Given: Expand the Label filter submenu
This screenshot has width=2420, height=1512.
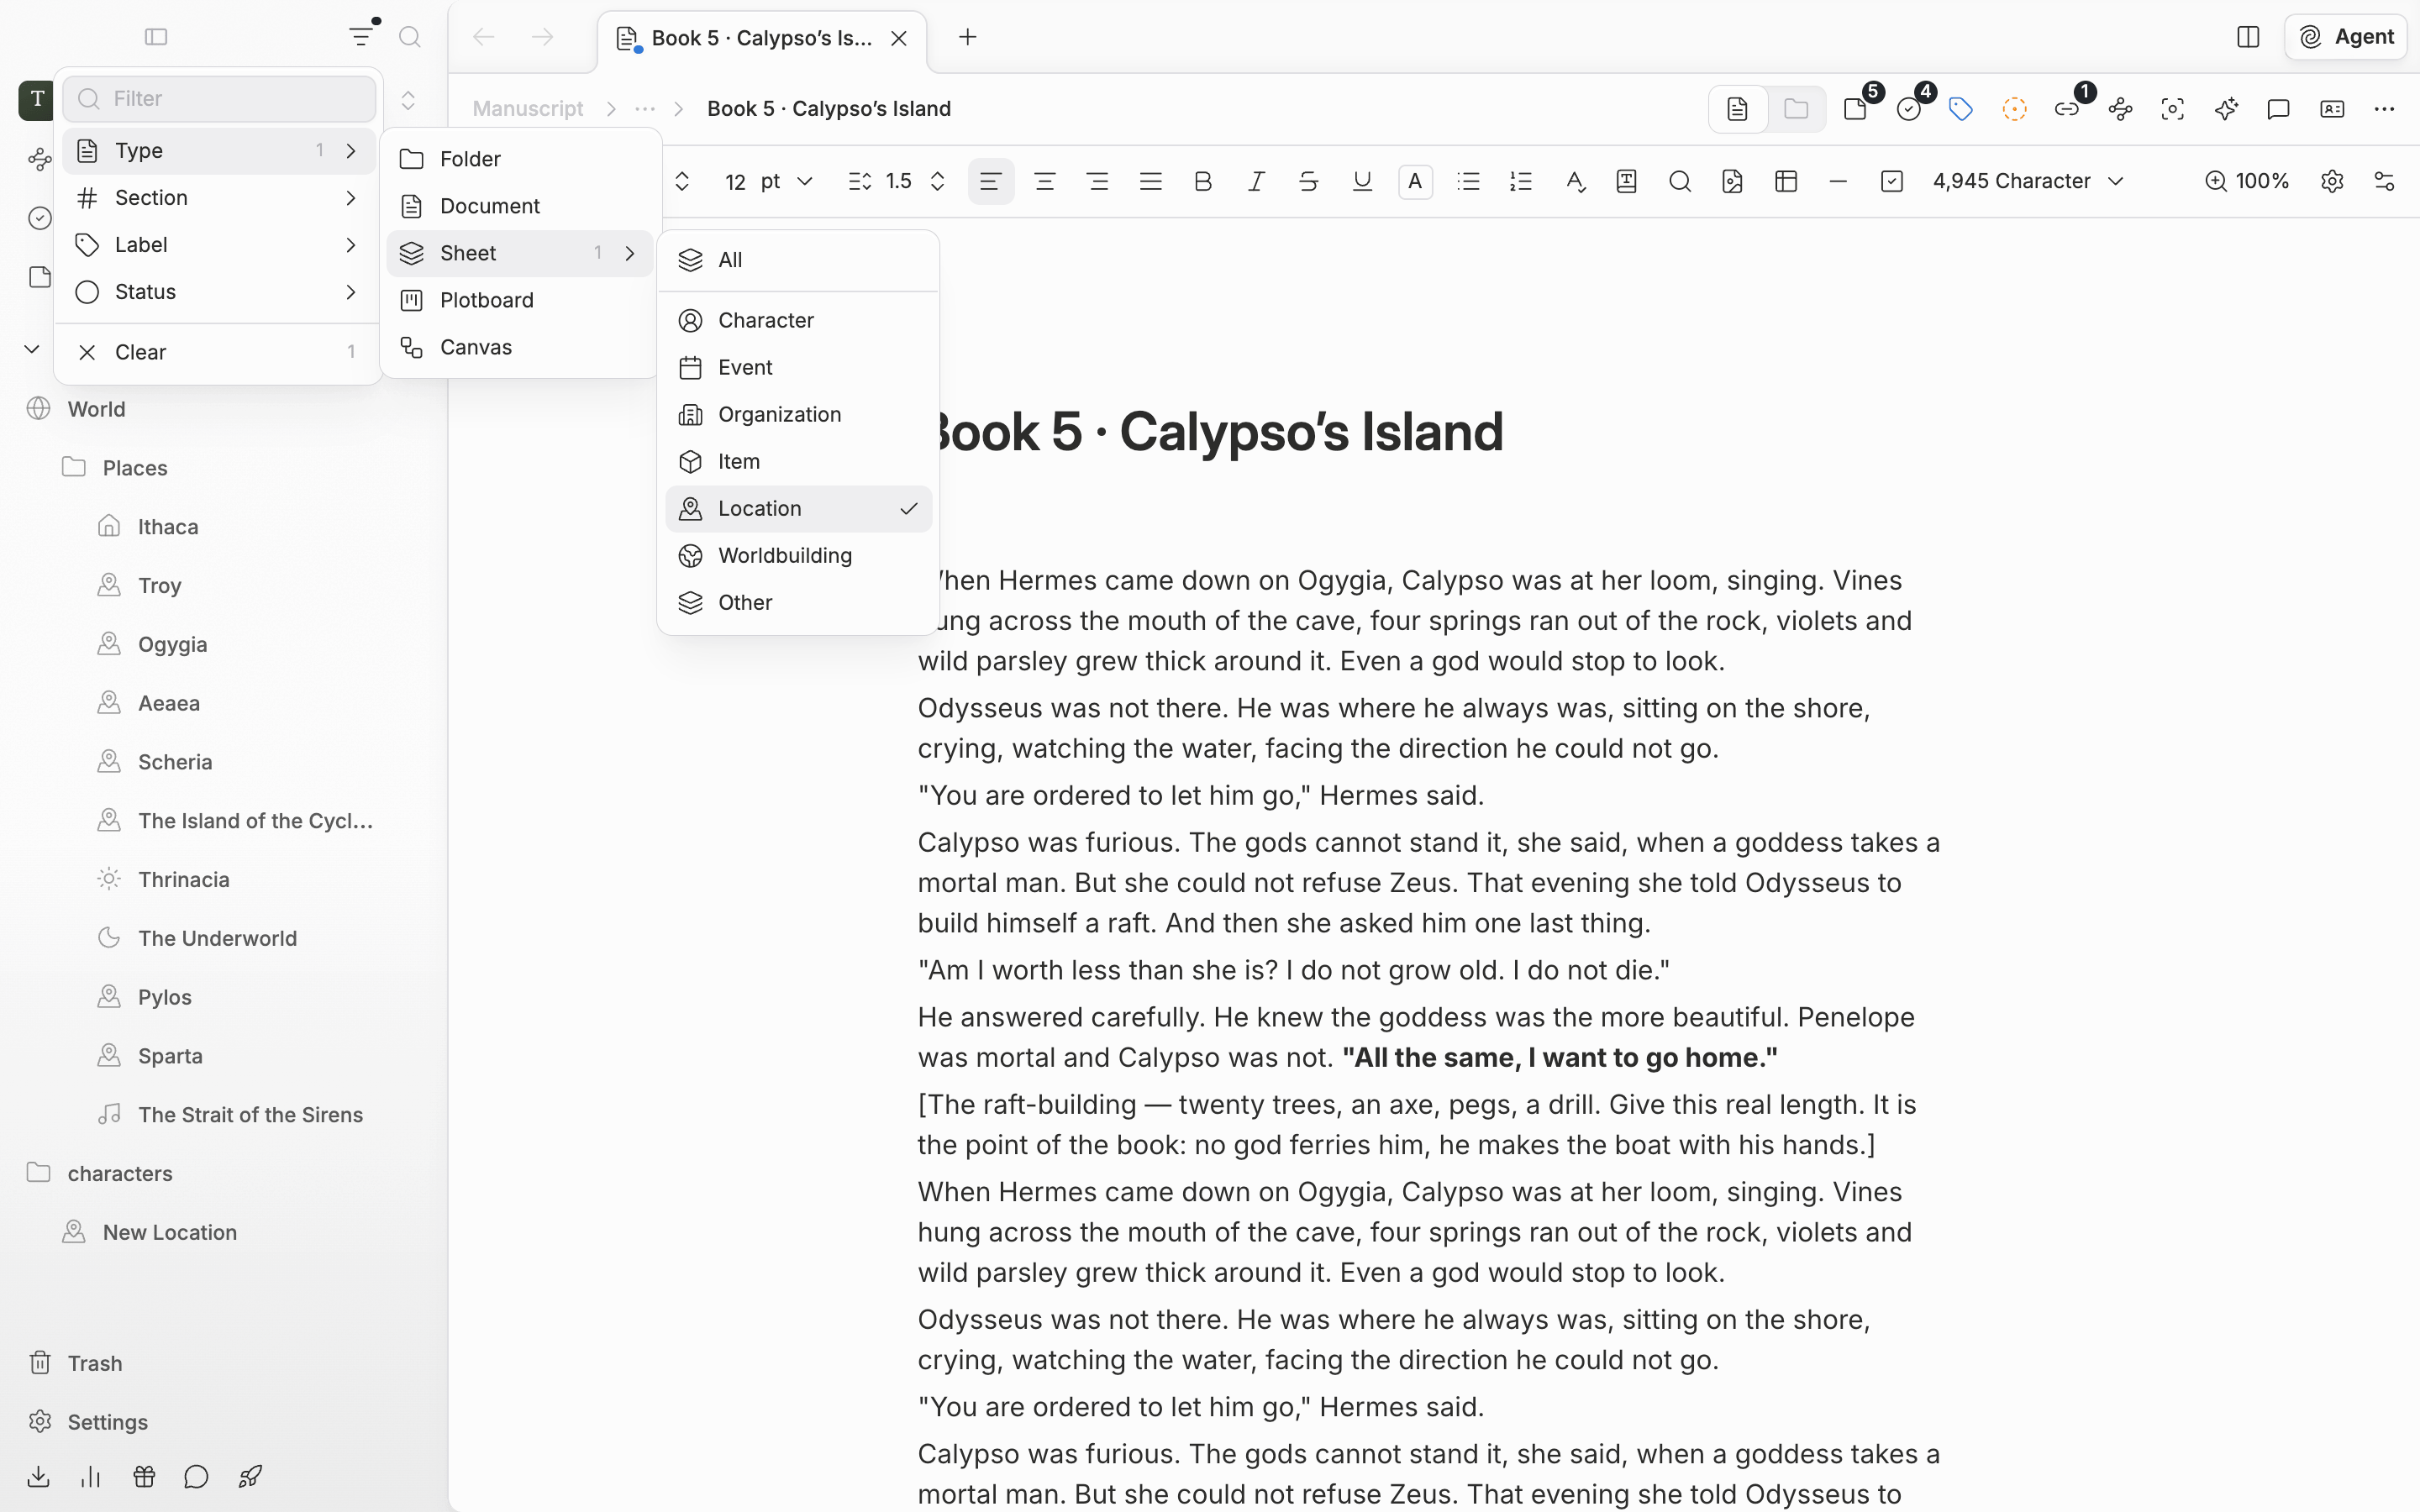Looking at the screenshot, I should (219, 244).
